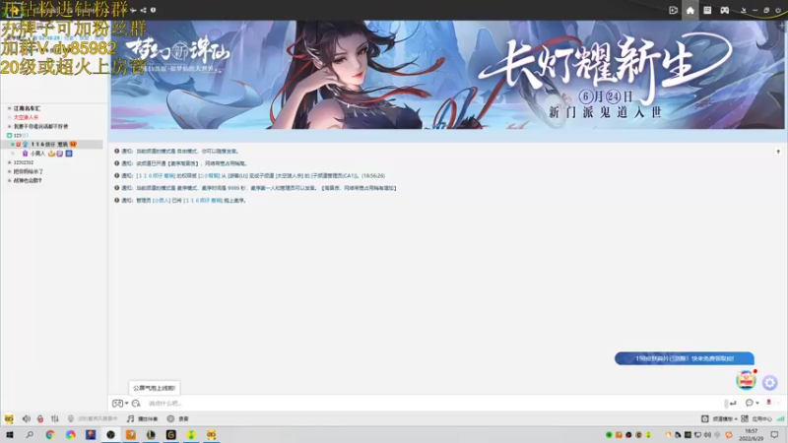Toggle the speaker volume icon

pyautogui.click(x=27, y=418)
